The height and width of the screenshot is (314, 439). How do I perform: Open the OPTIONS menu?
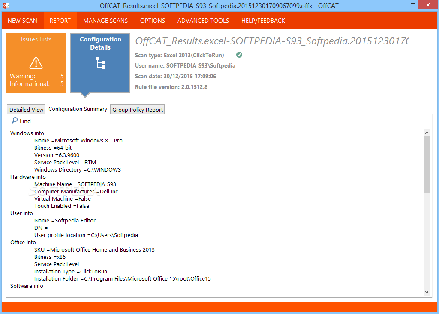point(152,20)
